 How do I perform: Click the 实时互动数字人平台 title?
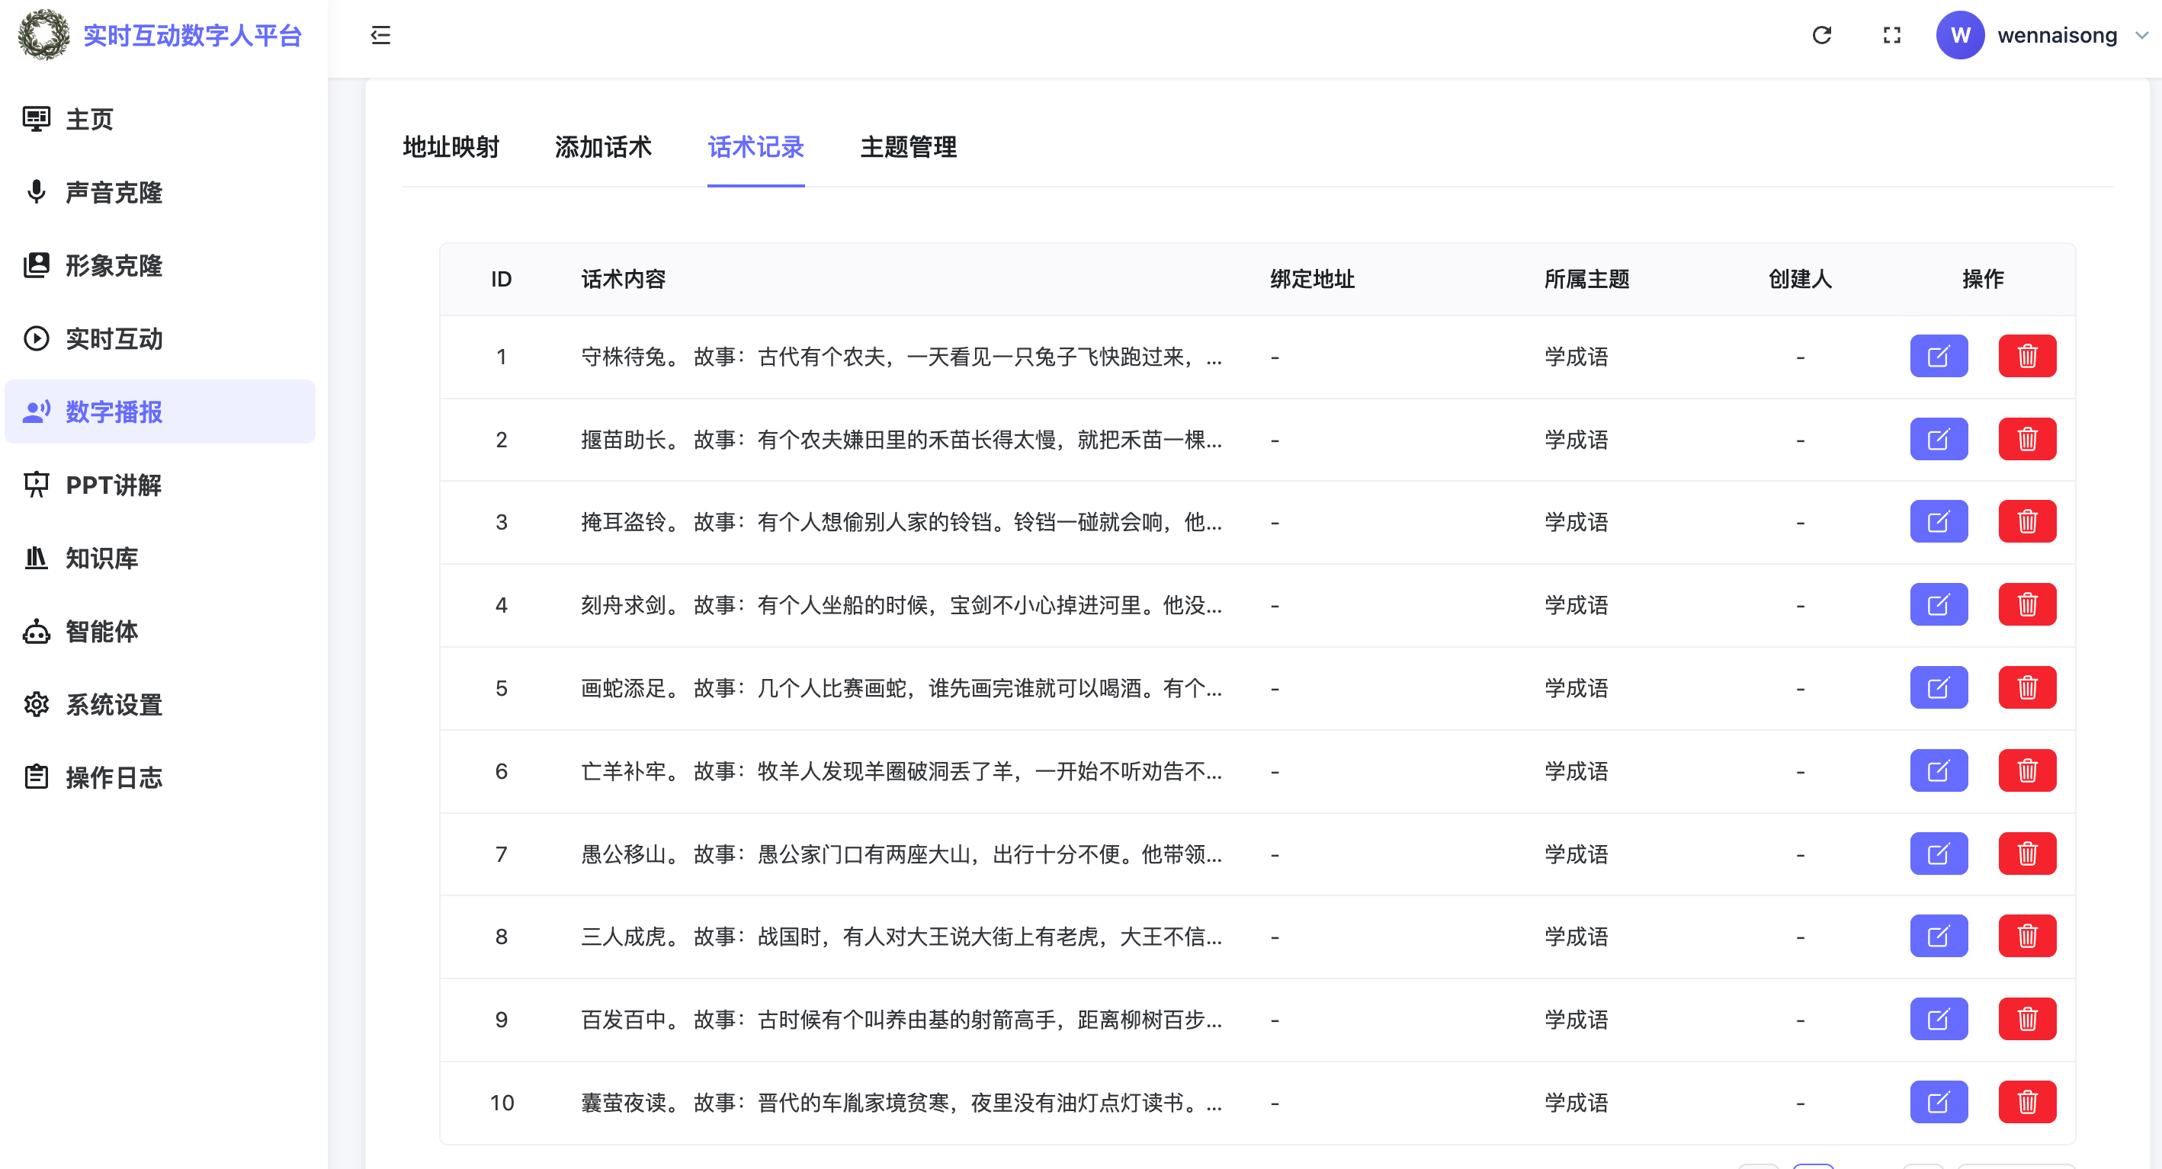coord(192,35)
